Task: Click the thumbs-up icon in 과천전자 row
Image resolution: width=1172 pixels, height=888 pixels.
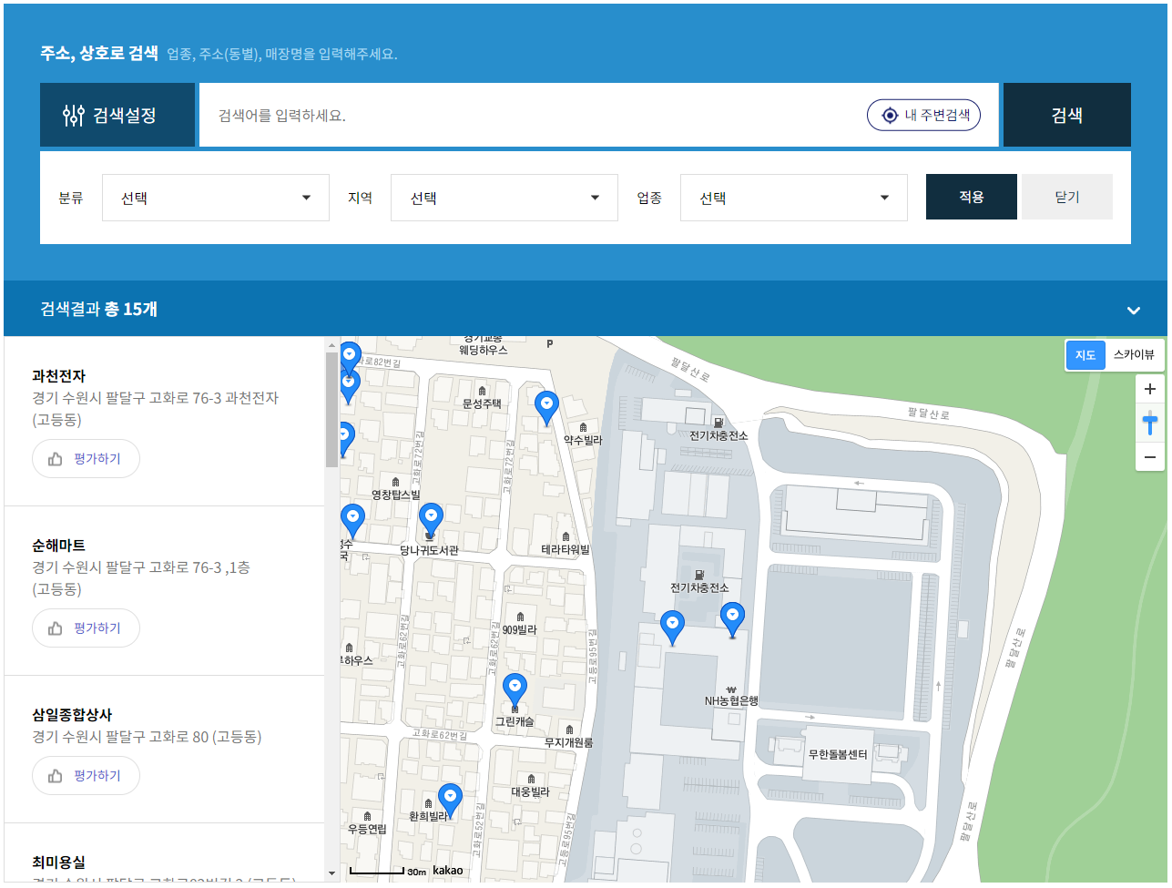Action: 56,459
